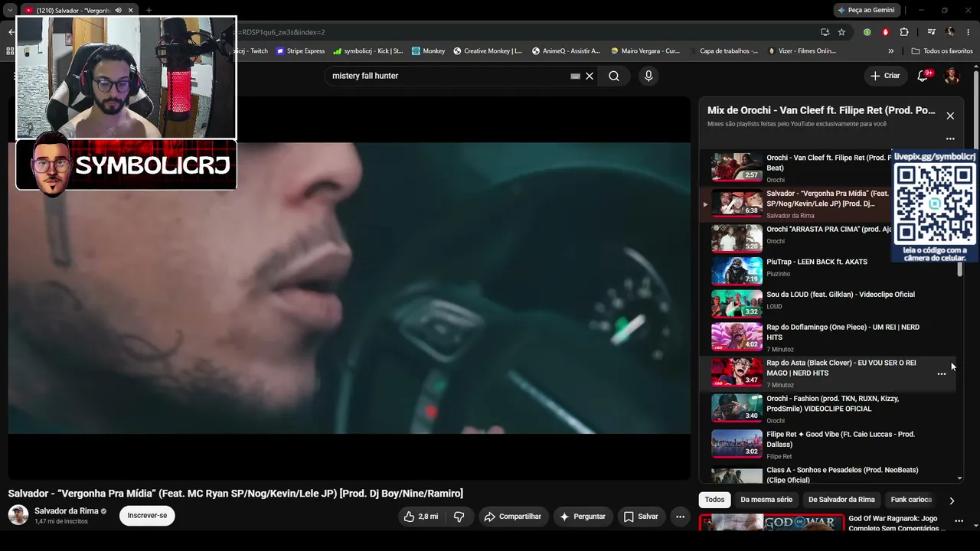Open a new browser tab
This screenshot has width=980, height=551.
149,10
